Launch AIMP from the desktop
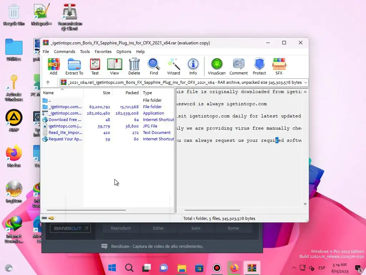The height and width of the screenshot is (275, 366). pyautogui.click(x=14, y=120)
